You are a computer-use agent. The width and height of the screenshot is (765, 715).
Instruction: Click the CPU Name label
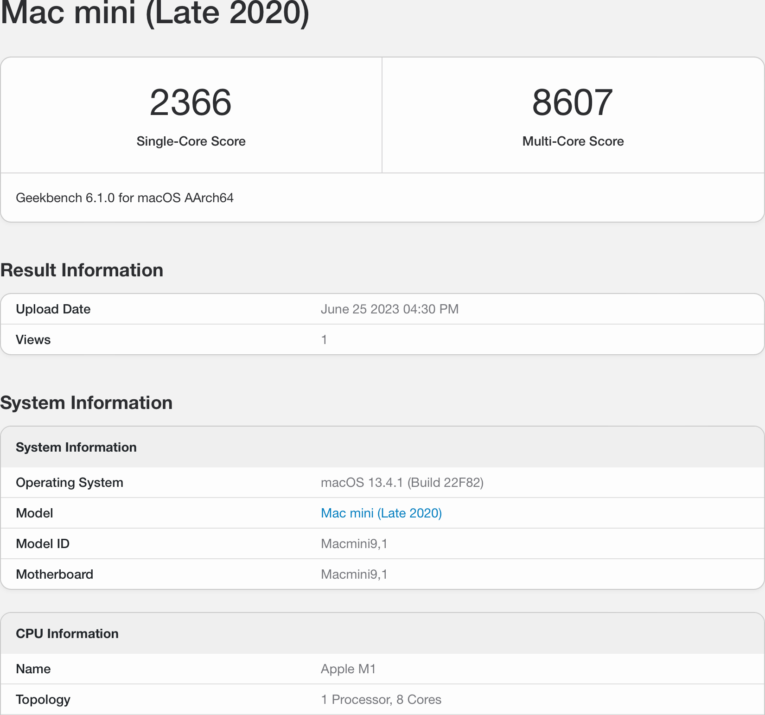coord(33,669)
